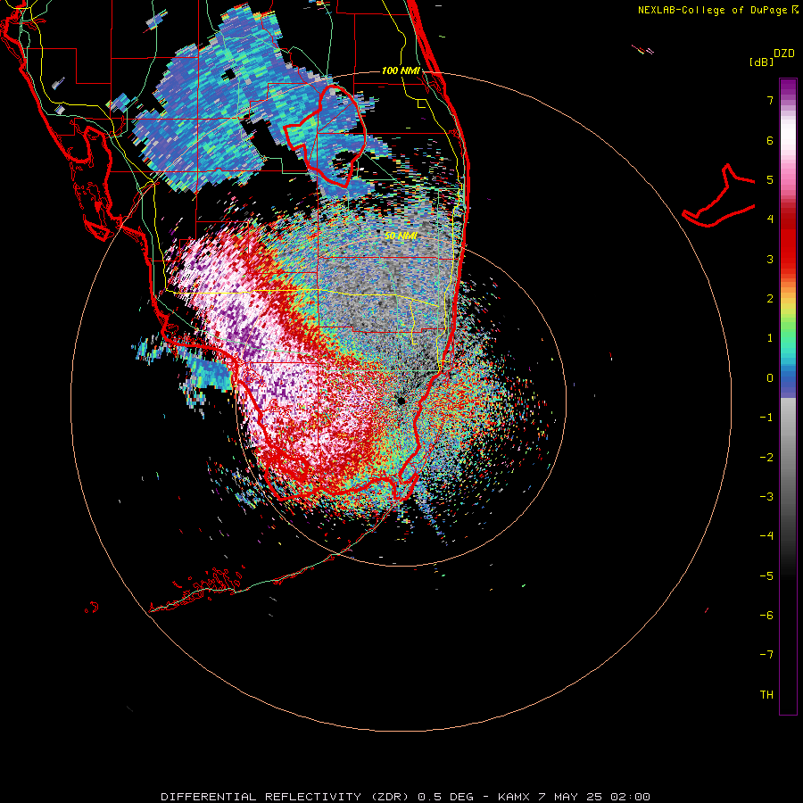Select the 7 value on the legend
This screenshot has width=803, height=803.
770,100
